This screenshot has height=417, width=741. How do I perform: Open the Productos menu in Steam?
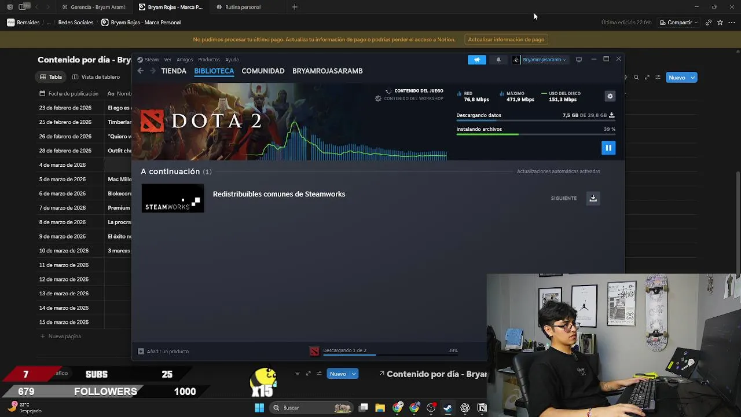click(x=208, y=60)
